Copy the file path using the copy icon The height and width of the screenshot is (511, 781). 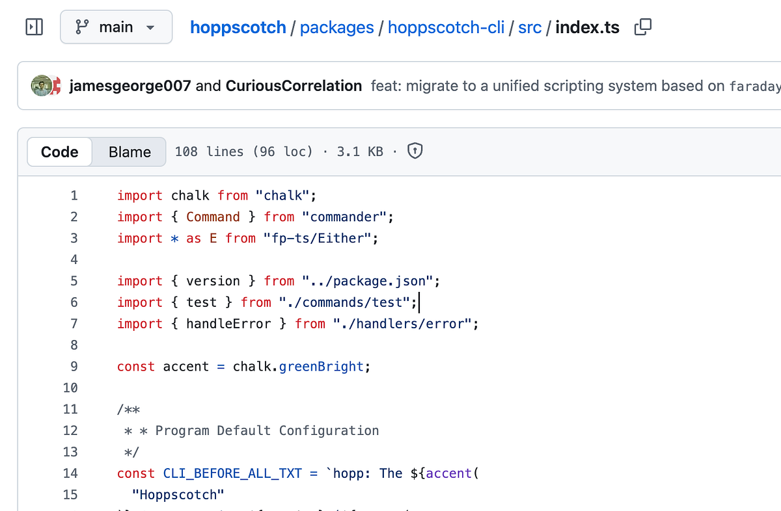tap(642, 28)
